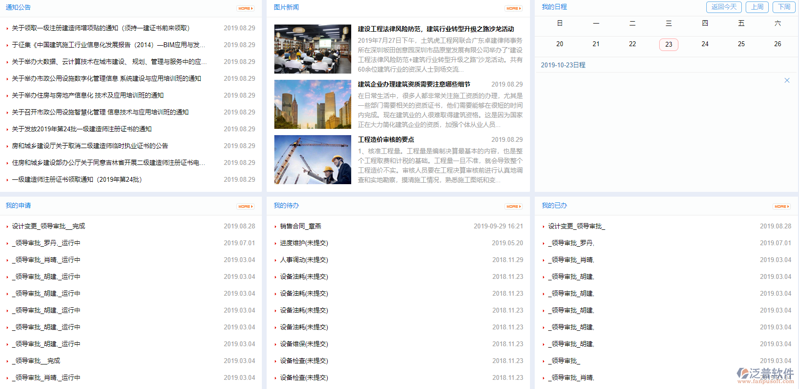The width and height of the screenshot is (799, 389).
Task: Go to next week with 下周
Action: point(784,7)
